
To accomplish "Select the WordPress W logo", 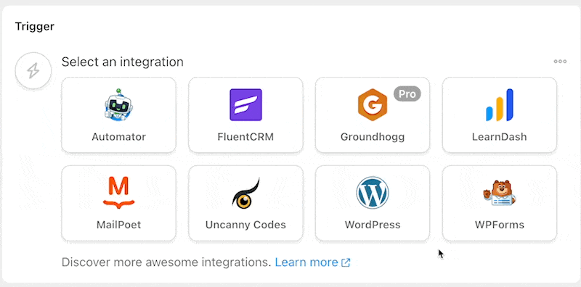I will 373,193.
